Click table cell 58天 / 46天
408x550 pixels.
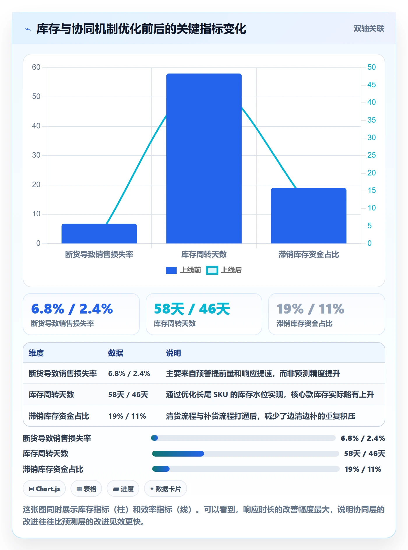128,395
